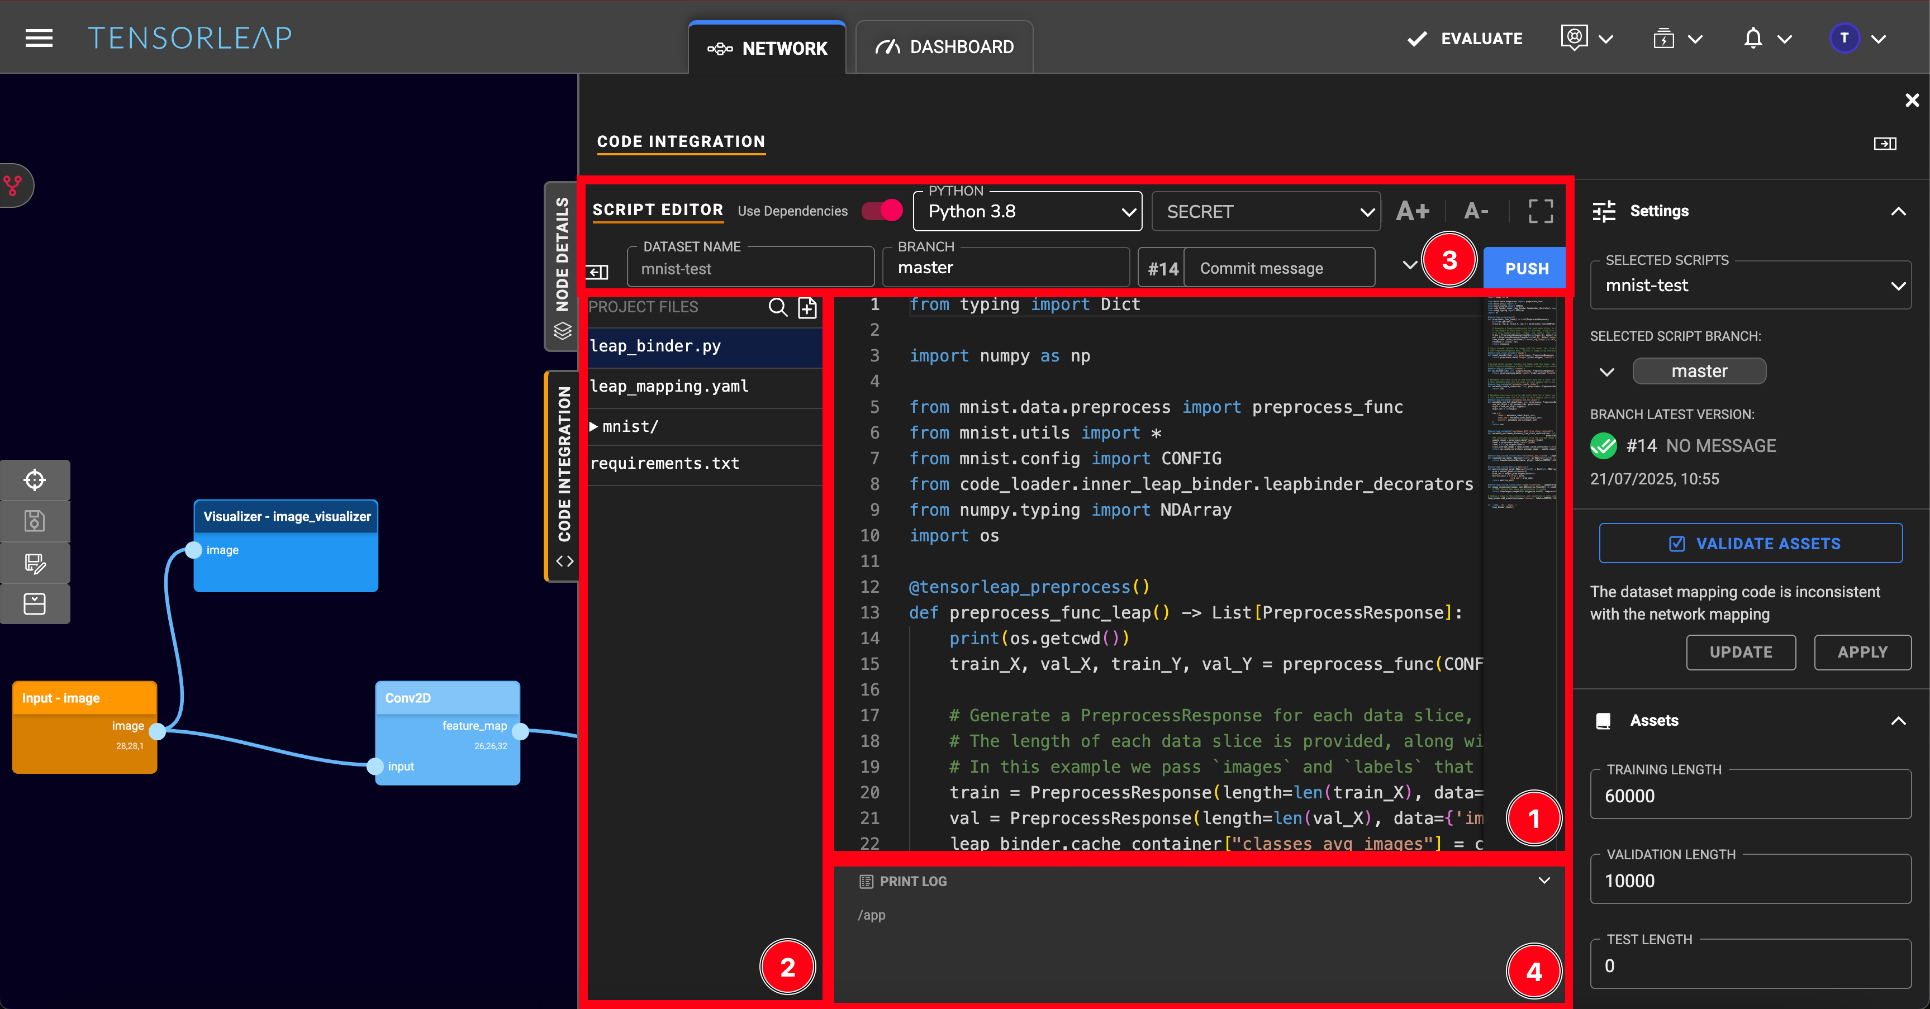
Task: Increase editor font size with A+
Action: (1412, 211)
